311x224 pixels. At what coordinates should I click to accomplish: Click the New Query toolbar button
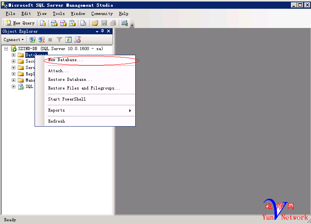click(20, 23)
